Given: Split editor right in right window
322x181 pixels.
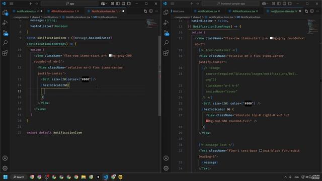Looking at the screenshot, I should click(312, 11).
